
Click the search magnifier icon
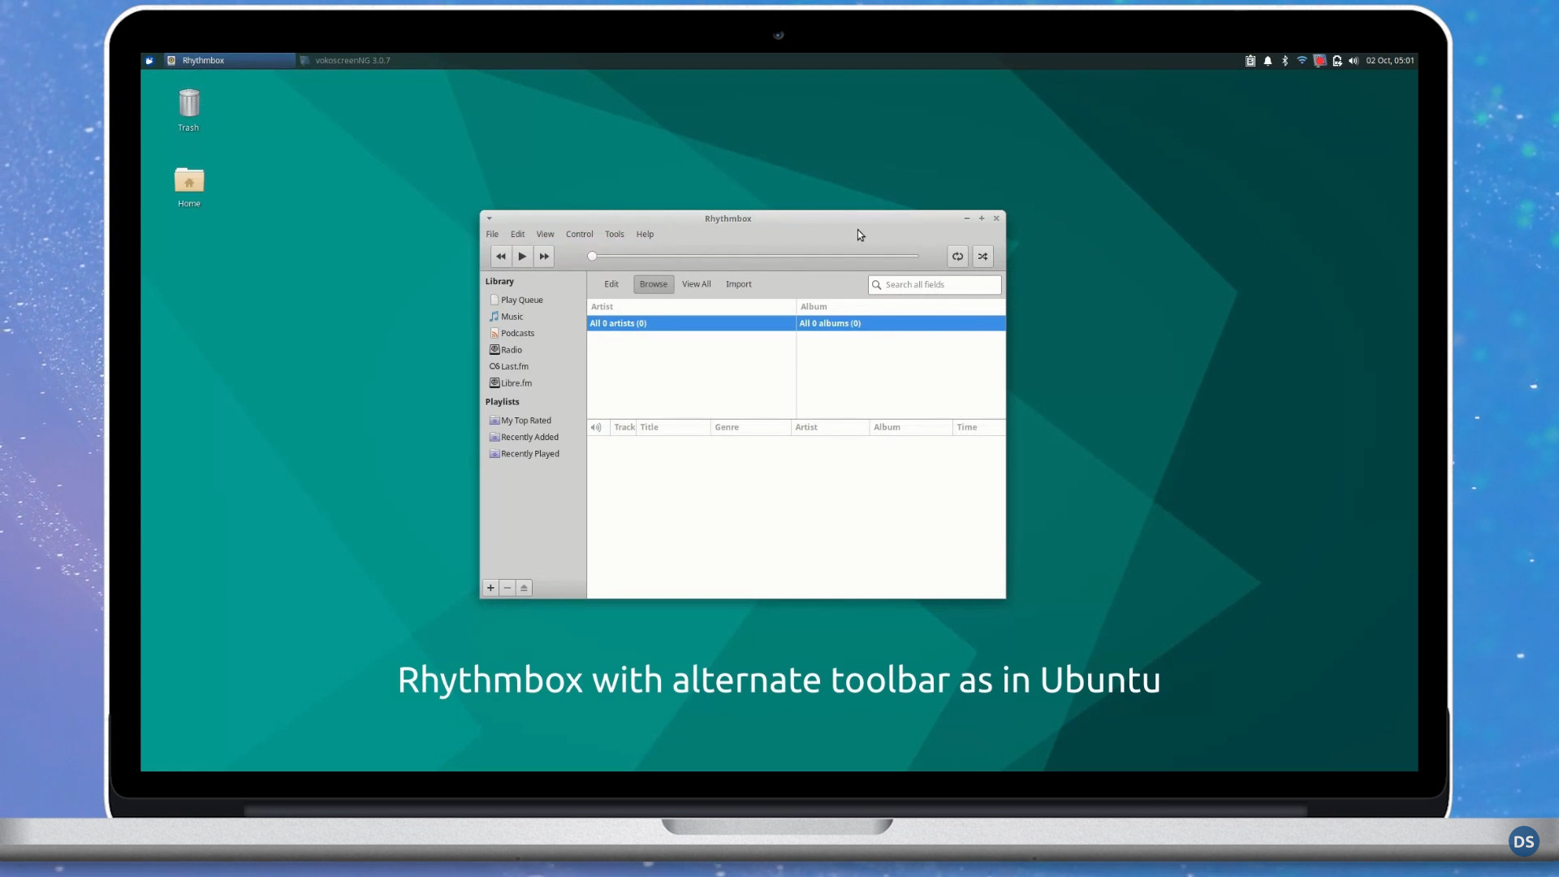click(877, 285)
